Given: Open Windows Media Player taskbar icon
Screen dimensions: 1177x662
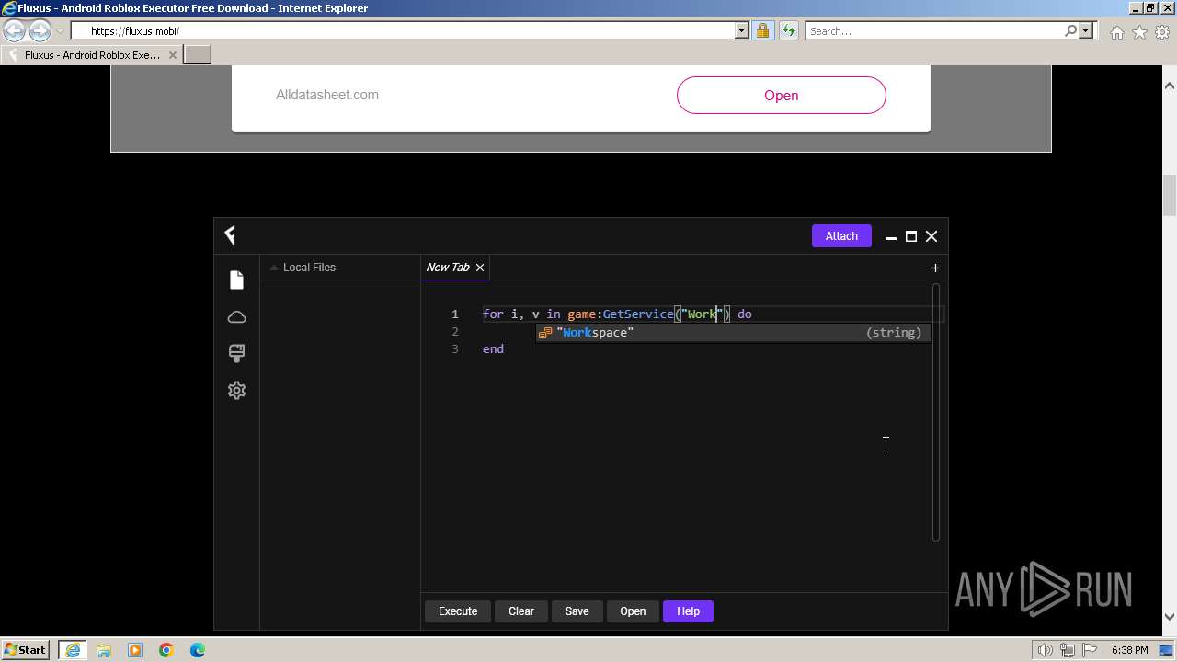Looking at the screenshot, I should click(135, 650).
